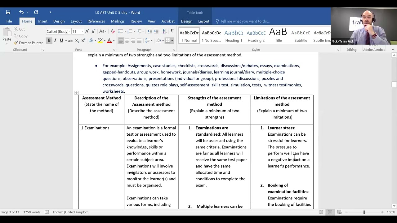The image size is (397, 223).
Task: Click Clear All Formatting icon
Action: pos(113,31)
